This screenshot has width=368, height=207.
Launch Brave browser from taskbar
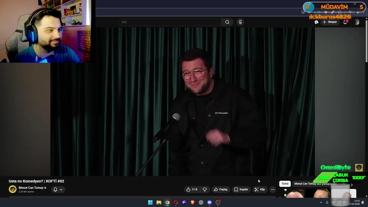[x=193, y=202]
